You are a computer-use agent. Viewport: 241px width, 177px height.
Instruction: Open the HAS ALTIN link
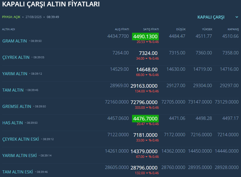pyautogui.click(x=13, y=123)
